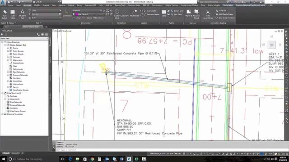Click the new drawing tab plus button

click(46, 27)
